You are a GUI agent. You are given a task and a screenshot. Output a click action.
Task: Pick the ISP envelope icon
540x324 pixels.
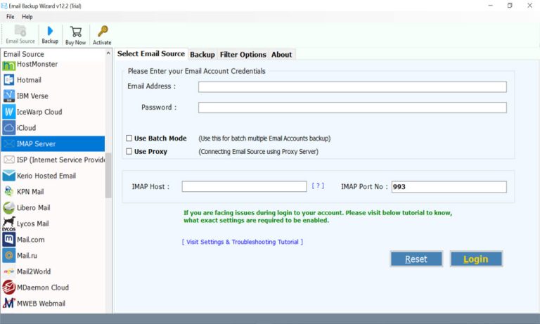9,160
